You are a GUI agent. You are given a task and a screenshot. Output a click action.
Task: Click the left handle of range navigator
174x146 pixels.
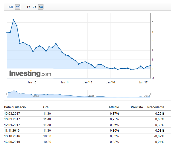[x=7, y=94]
